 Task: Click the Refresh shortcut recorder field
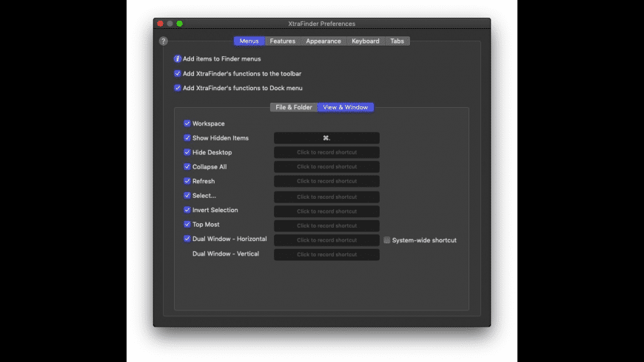(326, 181)
